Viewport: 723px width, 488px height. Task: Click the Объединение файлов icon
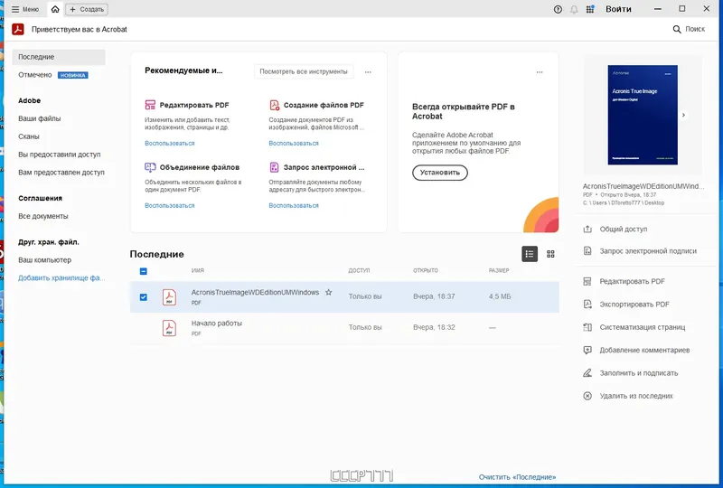tap(150, 167)
